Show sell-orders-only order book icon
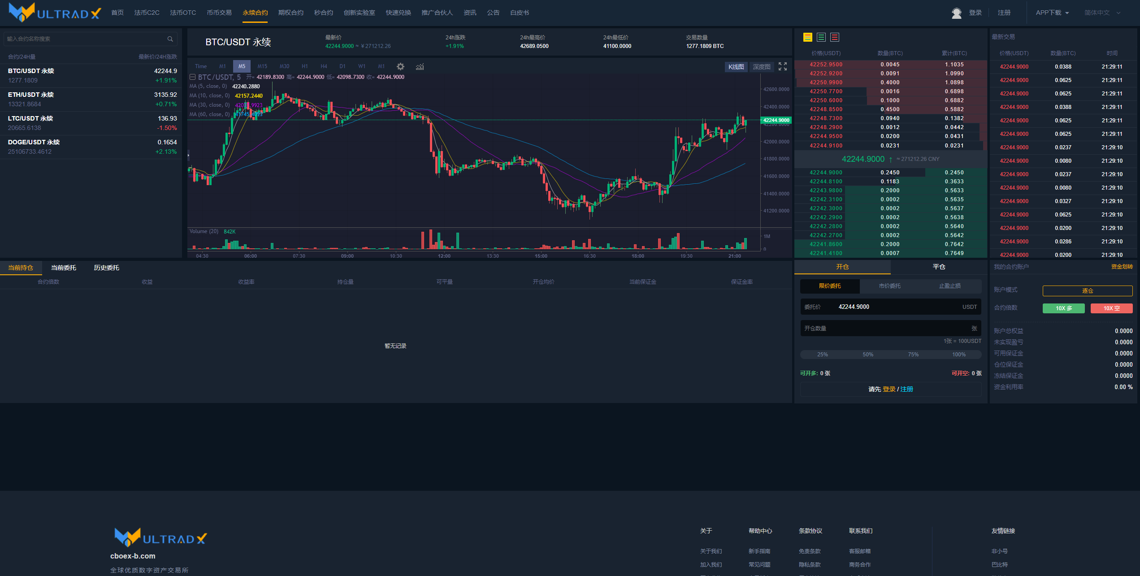1140x576 pixels. pos(834,38)
